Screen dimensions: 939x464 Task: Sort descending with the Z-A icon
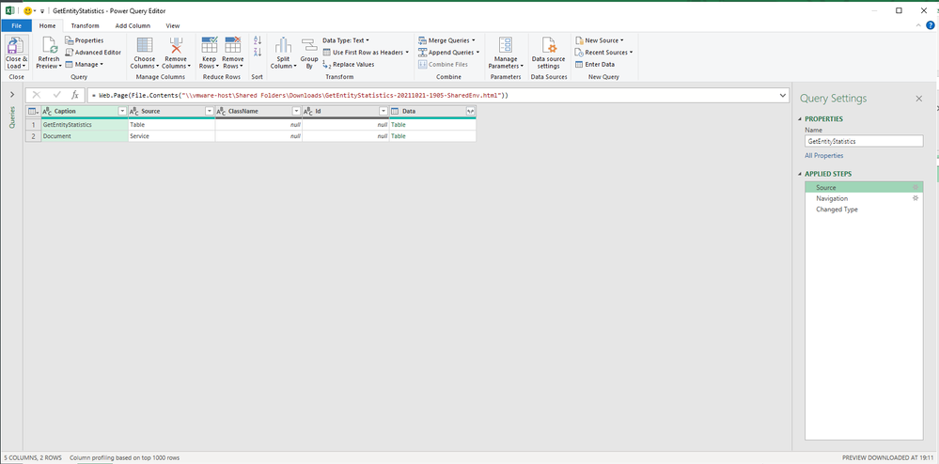[x=258, y=52]
